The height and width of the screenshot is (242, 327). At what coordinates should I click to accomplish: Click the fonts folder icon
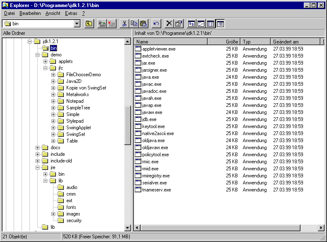[61, 207]
